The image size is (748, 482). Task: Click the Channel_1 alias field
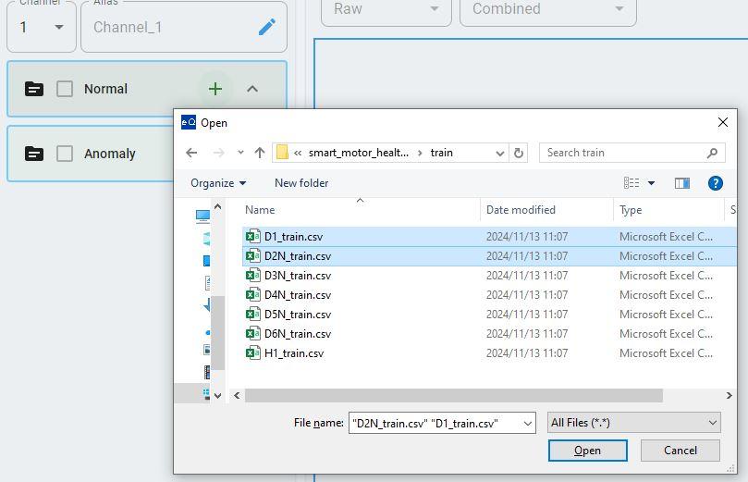pos(184,27)
